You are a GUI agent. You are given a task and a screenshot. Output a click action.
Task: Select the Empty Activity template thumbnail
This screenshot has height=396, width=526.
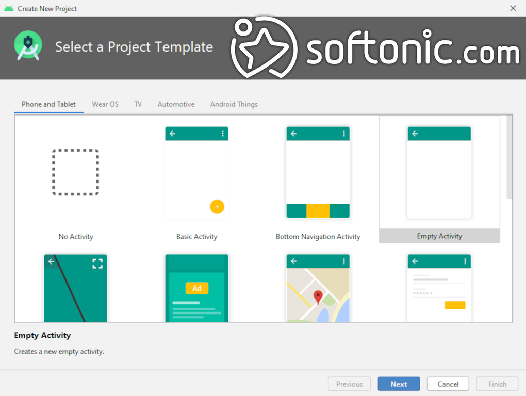pos(439,172)
